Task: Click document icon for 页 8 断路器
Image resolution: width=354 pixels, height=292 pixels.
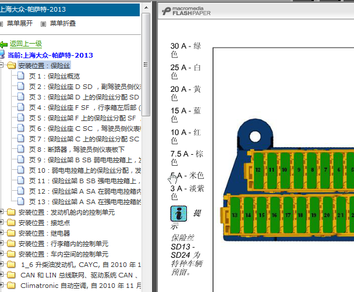Action: 21,149
